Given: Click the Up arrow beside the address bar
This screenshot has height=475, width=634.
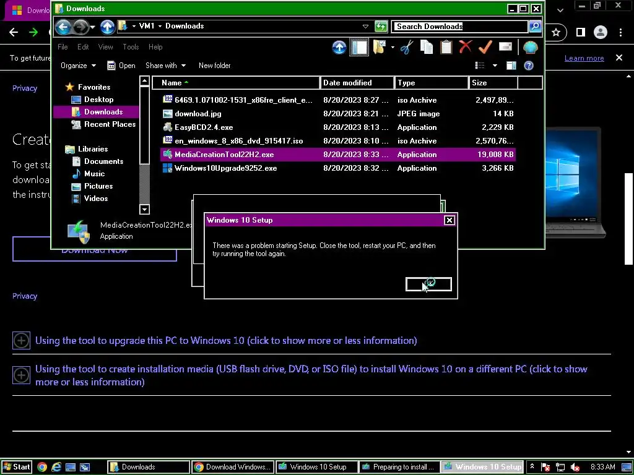Looking at the screenshot, I should click(x=107, y=27).
